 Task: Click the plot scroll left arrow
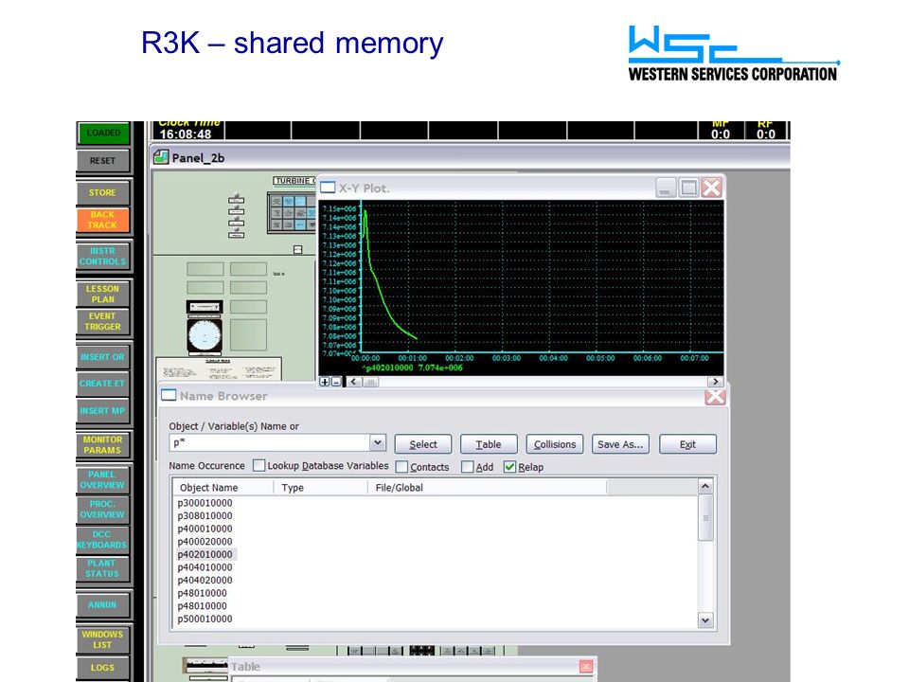[353, 382]
